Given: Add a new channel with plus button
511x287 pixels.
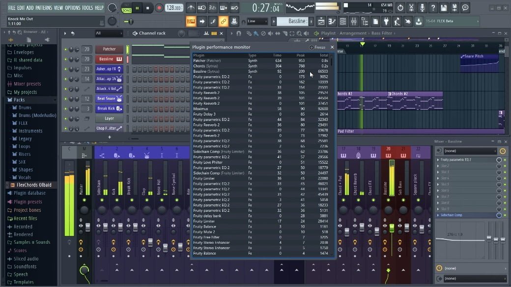Looking at the screenshot, I should point(110,137).
